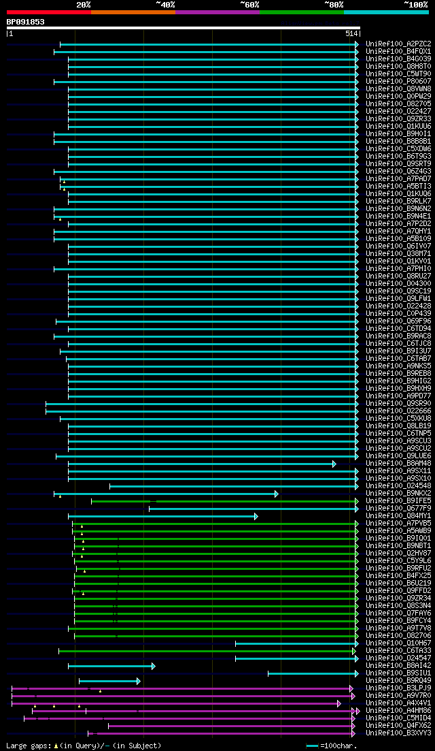435x751 pixels.
Task: Select the UniRef100_C6TA33 label
Action: tap(399, 651)
